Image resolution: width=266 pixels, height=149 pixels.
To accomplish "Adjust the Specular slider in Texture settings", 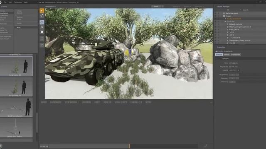I will pyautogui.click(x=234, y=78).
